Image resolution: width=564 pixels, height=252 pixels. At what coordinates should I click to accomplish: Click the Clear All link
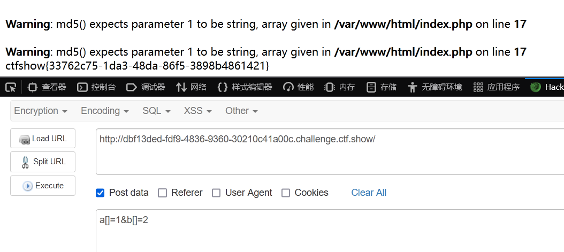[x=369, y=193]
